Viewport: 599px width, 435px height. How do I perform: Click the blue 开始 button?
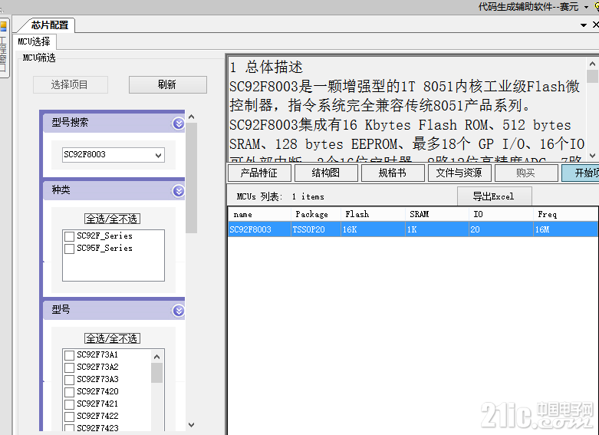pos(581,173)
